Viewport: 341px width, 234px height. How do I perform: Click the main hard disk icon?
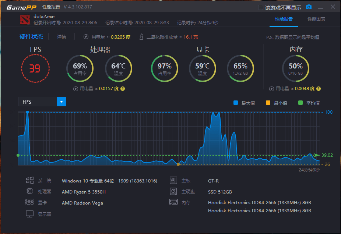[x=173, y=191]
